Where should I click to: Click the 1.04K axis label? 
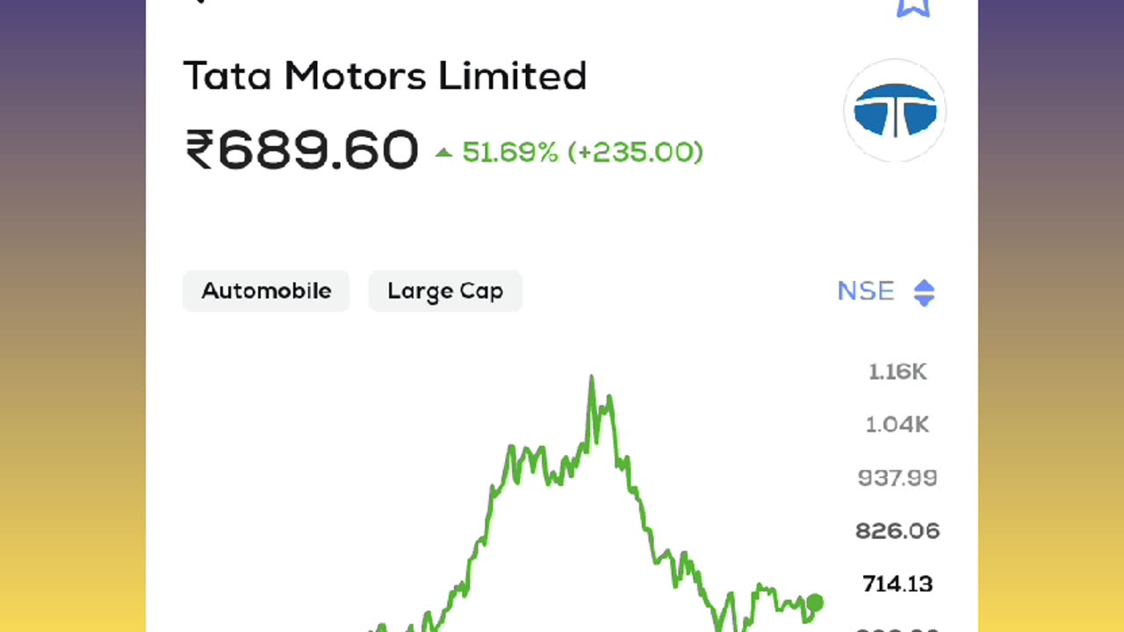pyautogui.click(x=897, y=425)
